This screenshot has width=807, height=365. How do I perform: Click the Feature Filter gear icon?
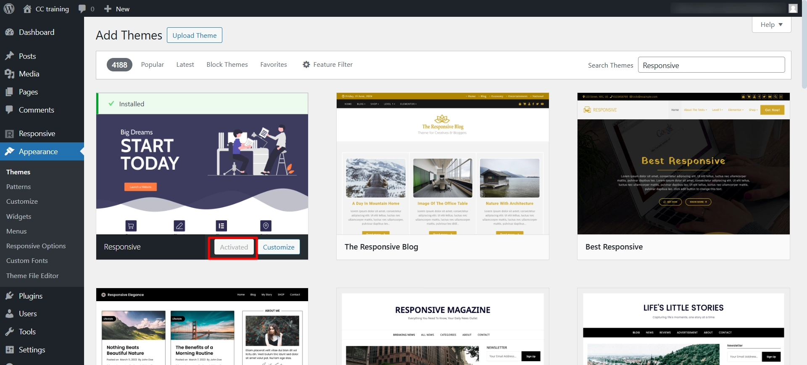pyautogui.click(x=306, y=65)
